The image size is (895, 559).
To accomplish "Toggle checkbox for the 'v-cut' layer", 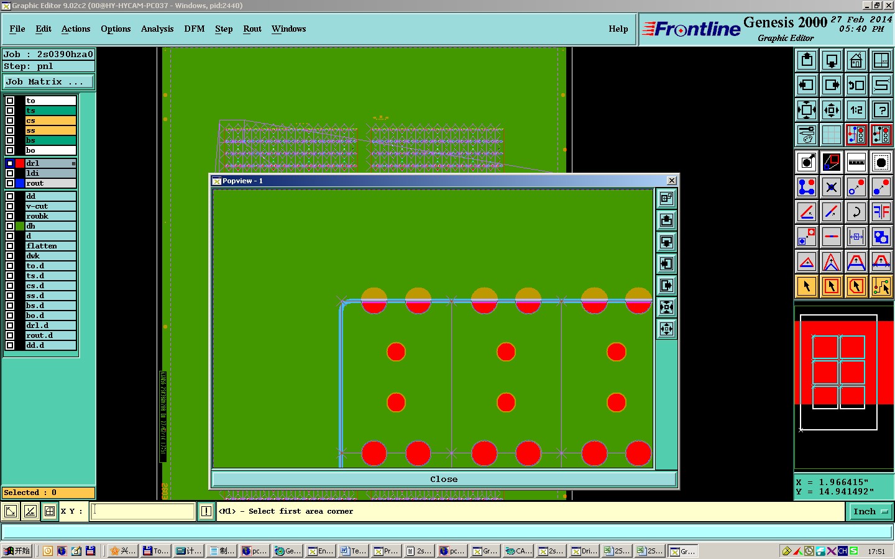I will pos(10,206).
